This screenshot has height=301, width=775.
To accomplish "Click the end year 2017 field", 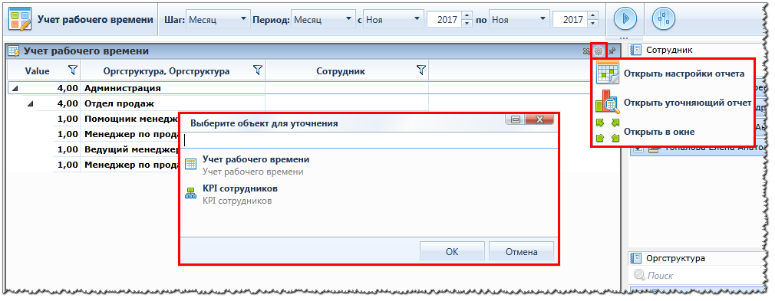I will click(x=570, y=19).
